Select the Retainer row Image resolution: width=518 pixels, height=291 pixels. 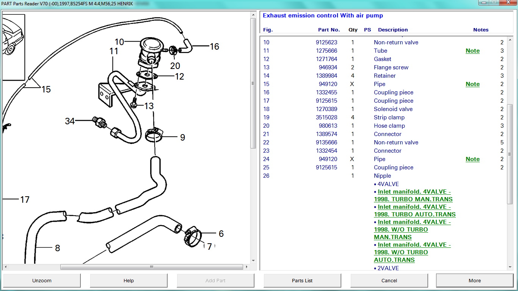click(x=383, y=76)
